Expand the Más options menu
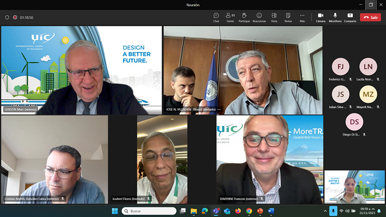This screenshot has width=386, height=217. 302,17
